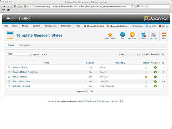Open the Site location dropdown
The image size is (172, 129).
[x=130, y=54]
